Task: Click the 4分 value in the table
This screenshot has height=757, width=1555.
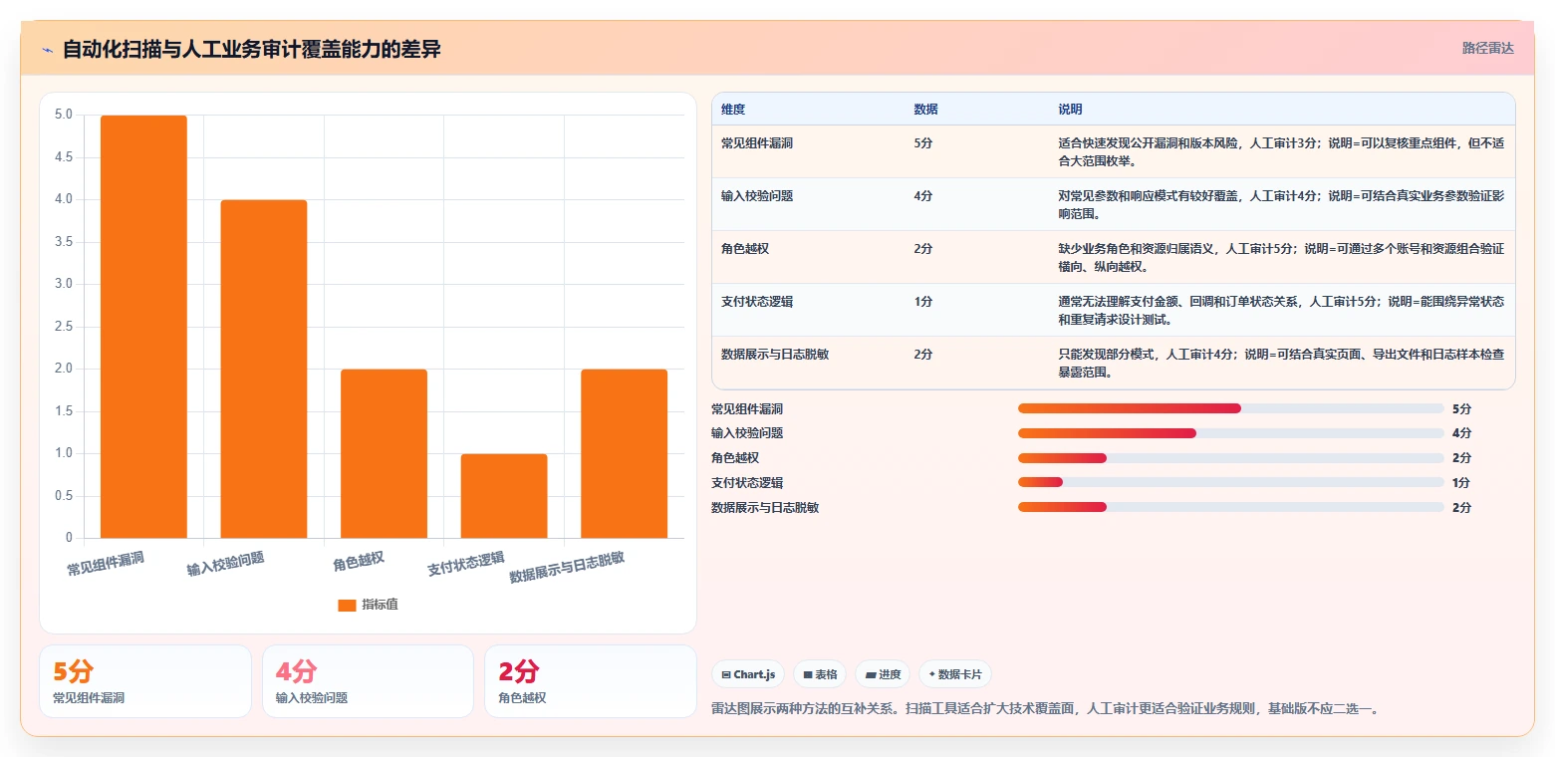Action: coord(923,196)
